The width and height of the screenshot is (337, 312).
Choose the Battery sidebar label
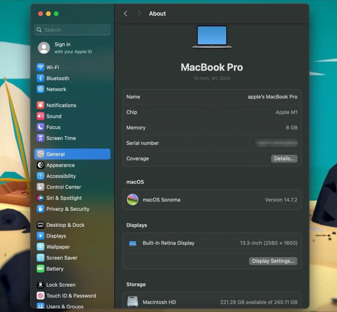(55, 269)
